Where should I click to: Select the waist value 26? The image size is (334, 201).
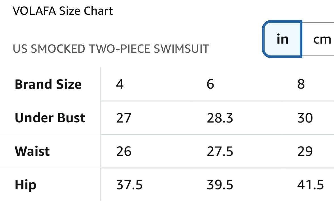click(x=124, y=151)
